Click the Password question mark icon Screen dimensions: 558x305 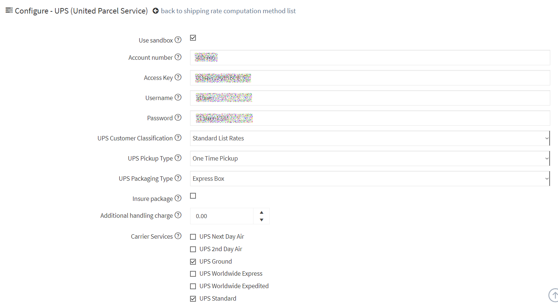(x=178, y=117)
